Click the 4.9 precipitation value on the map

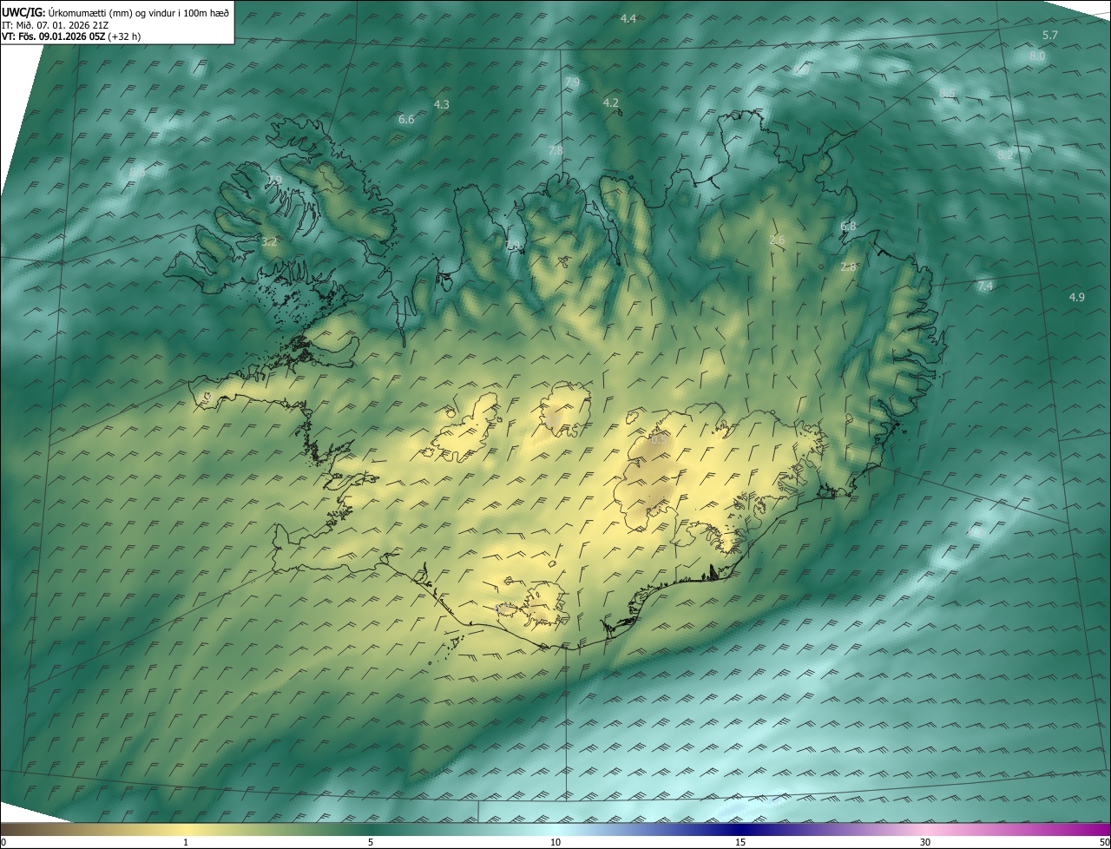pyautogui.click(x=1076, y=298)
